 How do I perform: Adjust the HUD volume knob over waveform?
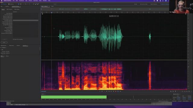[112, 16]
